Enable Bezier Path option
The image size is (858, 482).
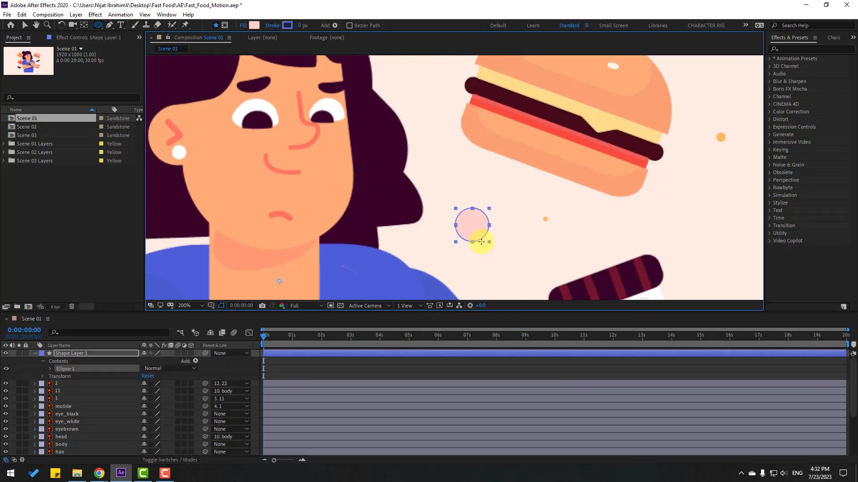350,25
